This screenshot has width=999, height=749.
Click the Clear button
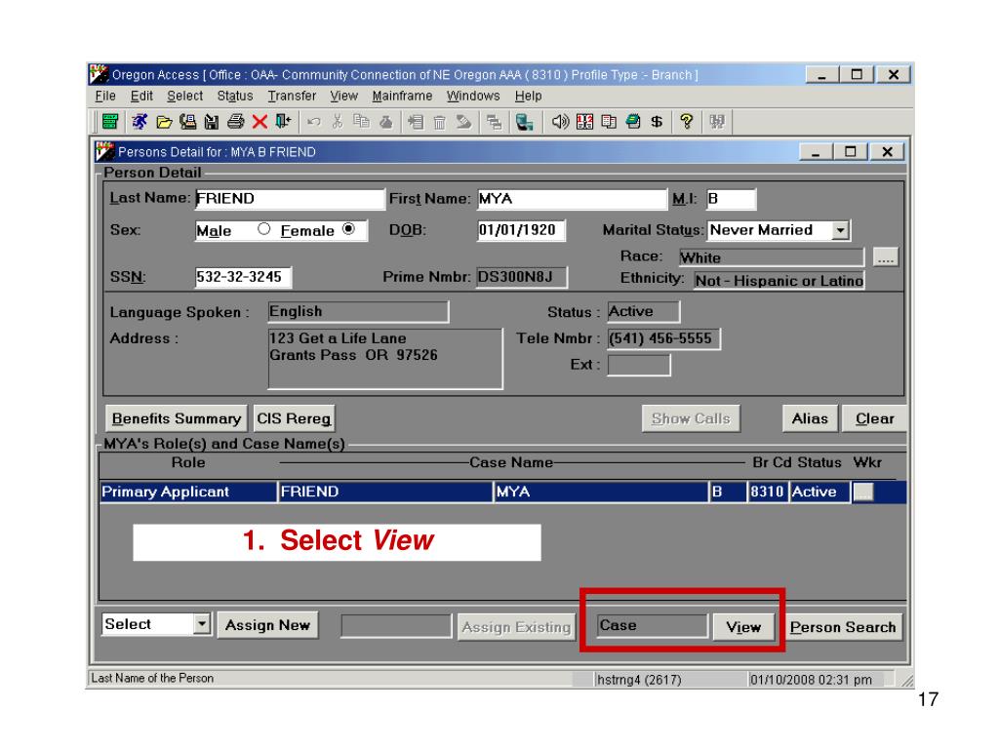click(x=875, y=418)
